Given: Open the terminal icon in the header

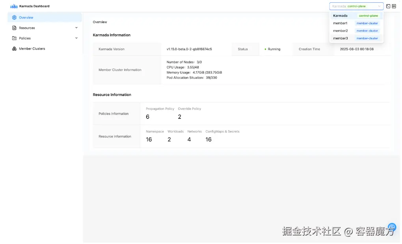Looking at the screenshot, I should pyautogui.click(x=388, y=6).
